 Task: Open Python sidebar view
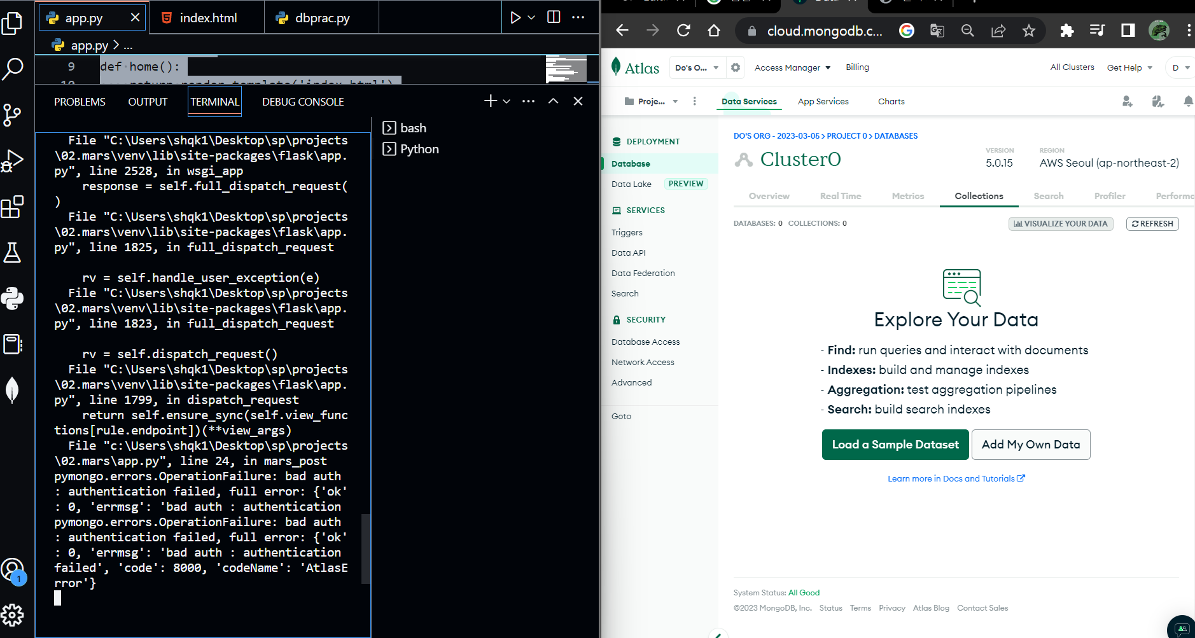(x=12, y=298)
